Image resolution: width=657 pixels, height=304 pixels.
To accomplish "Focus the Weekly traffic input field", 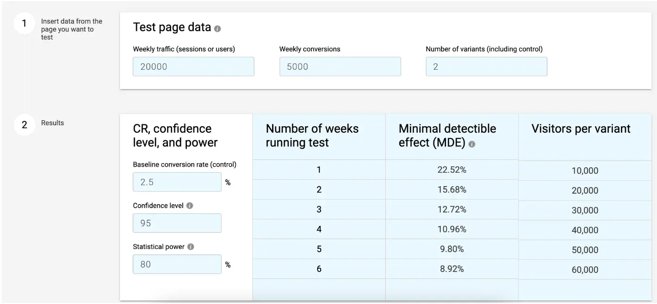I will click(x=193, y=67).
